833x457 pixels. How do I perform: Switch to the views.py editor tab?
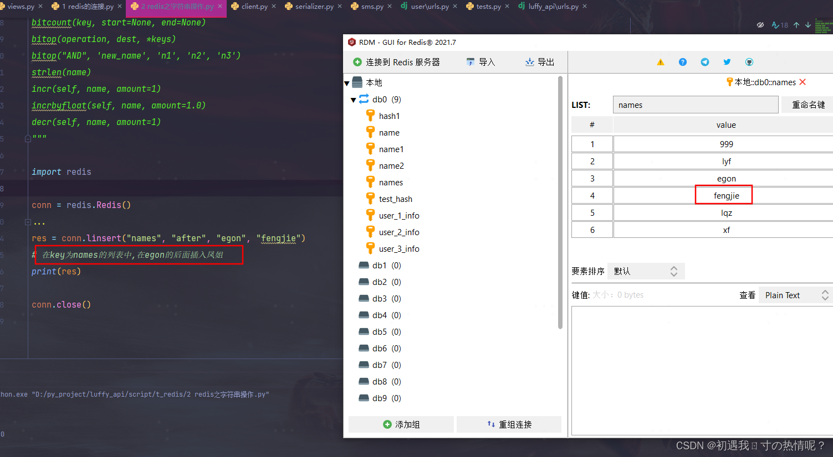point(21,7)
